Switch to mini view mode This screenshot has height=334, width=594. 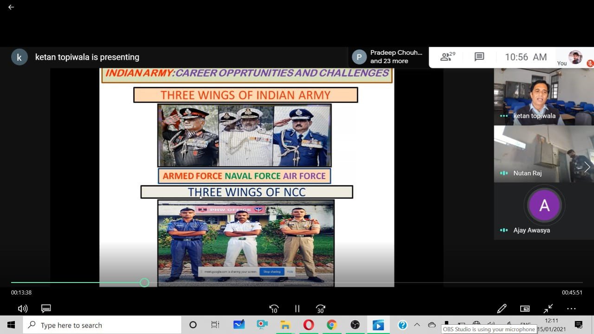(525, 308)
